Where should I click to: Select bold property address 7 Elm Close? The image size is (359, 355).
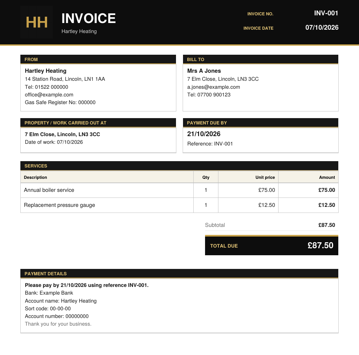click(62, 134)
